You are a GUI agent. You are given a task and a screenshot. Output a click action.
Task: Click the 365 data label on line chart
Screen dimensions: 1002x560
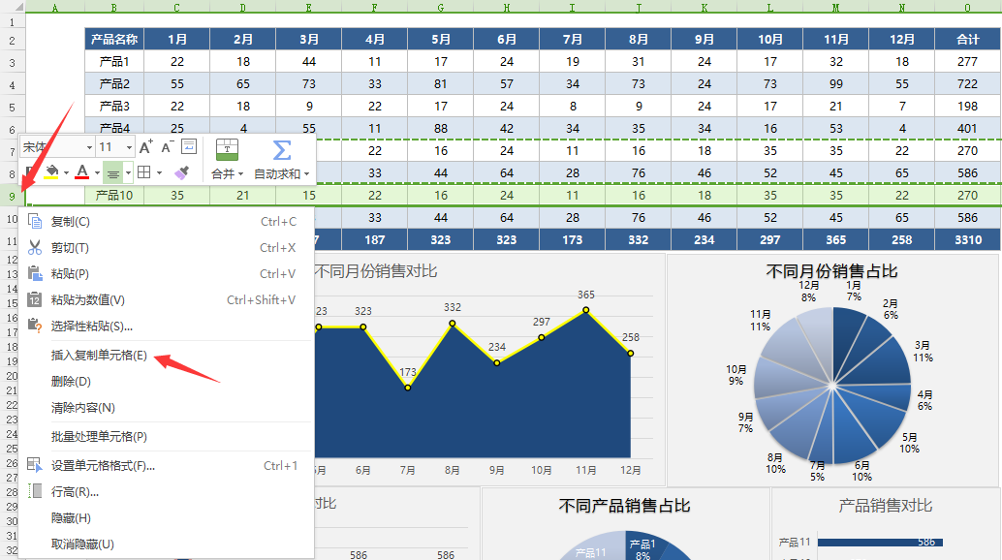click(x=586, y=295)
